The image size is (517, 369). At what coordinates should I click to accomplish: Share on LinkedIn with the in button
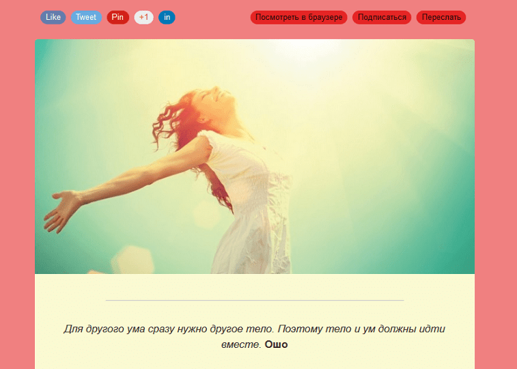click(x=167, y=17)
